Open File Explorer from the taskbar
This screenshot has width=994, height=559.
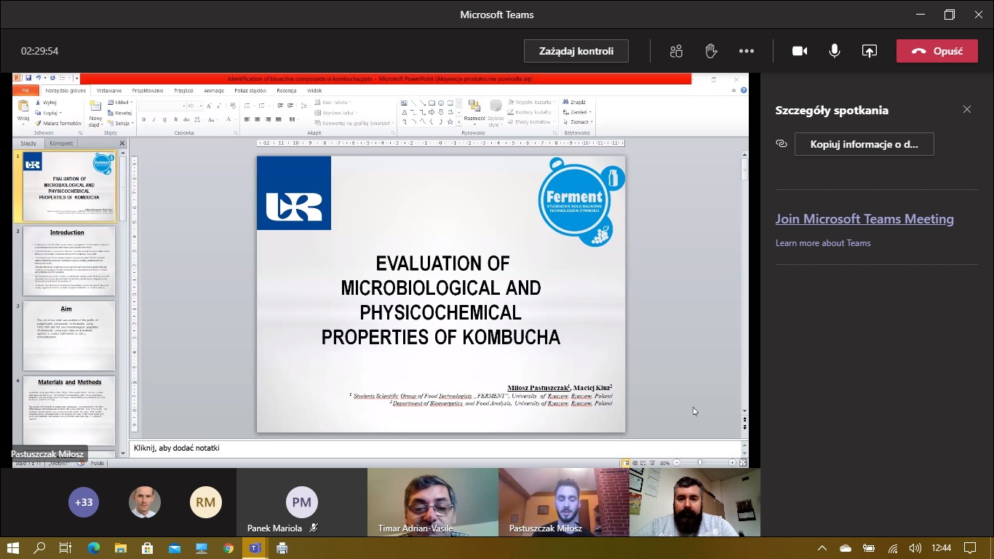point(120,548)
